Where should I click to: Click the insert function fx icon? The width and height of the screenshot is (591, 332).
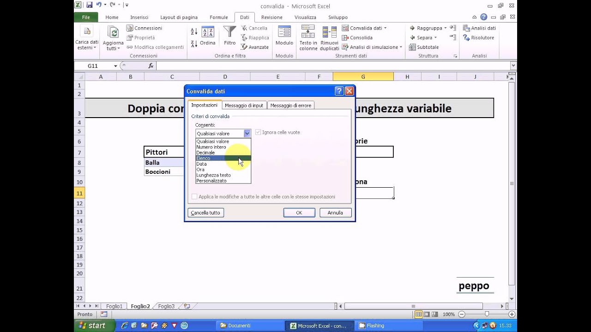pyautogui.click(x=151, y=66)
